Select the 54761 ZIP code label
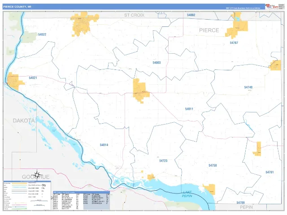Viewport: 287px width, 215px height. point(270,172)
